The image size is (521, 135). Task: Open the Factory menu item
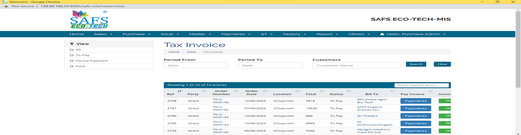294,34
